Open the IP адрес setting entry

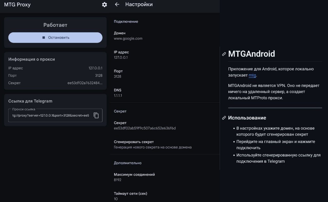pos(165,55)
